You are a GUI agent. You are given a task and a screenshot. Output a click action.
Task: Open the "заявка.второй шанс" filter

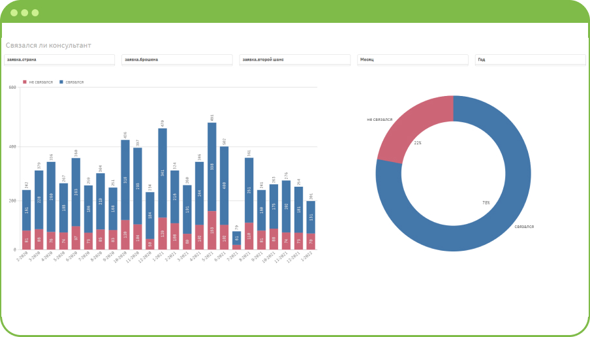pyautogui.click(x=295, y=59)
